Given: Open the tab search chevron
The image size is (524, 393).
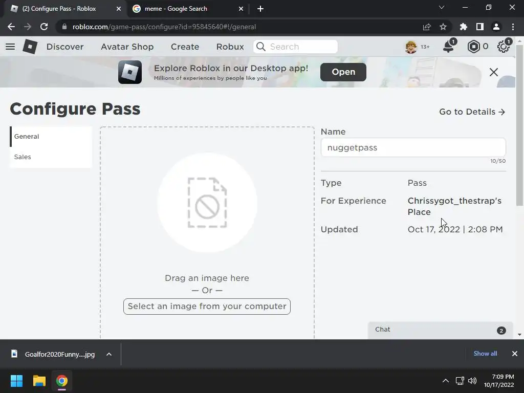Looking at the screenshot, I should (442, 7).
